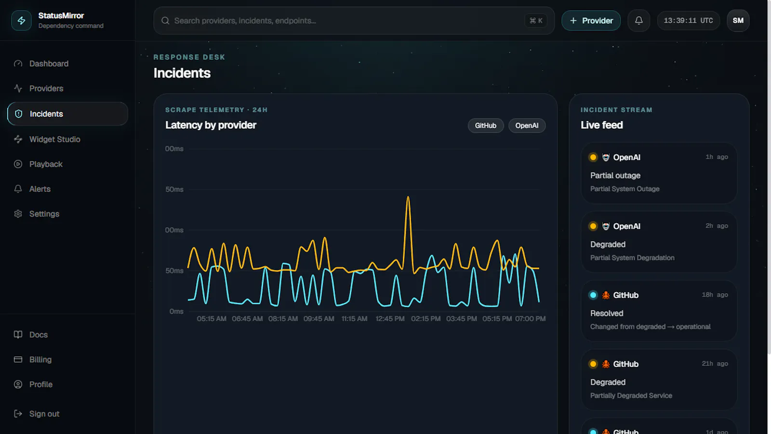Open the notifications bell in top bar
Screen dimensions: 771x434
pos(638,21)
